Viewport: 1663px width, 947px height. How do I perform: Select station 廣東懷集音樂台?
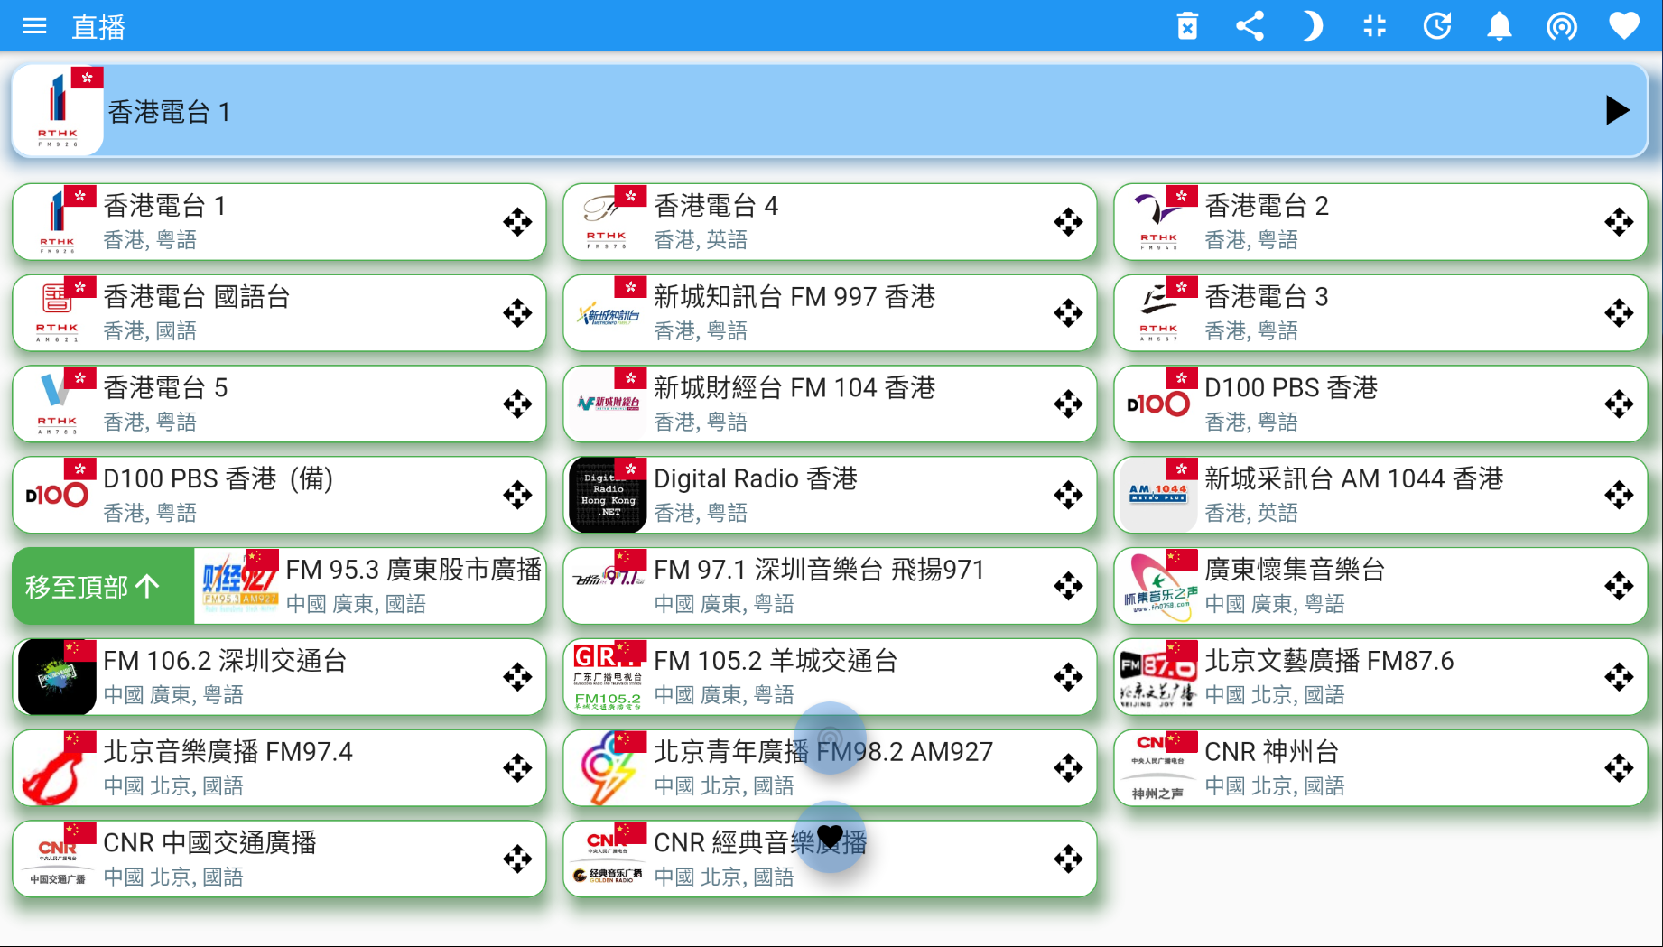pyautogui.click(x=1380, y=586)
